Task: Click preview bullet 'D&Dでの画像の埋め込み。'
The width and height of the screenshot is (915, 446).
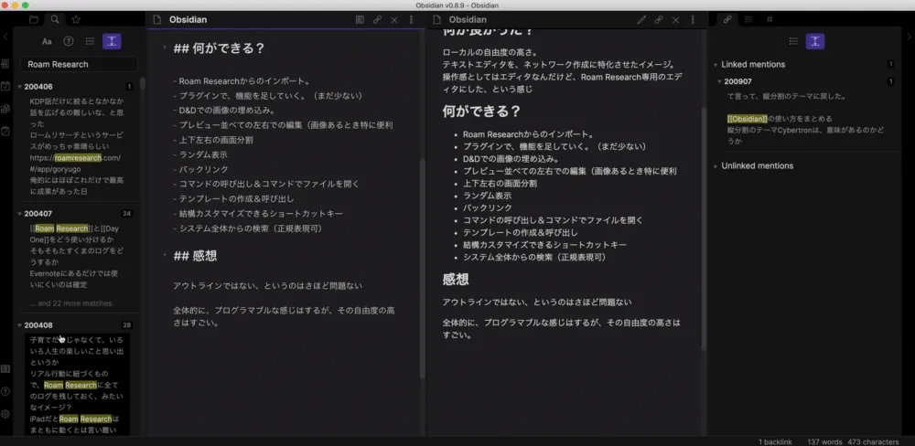Action: (x=511, y=159)
